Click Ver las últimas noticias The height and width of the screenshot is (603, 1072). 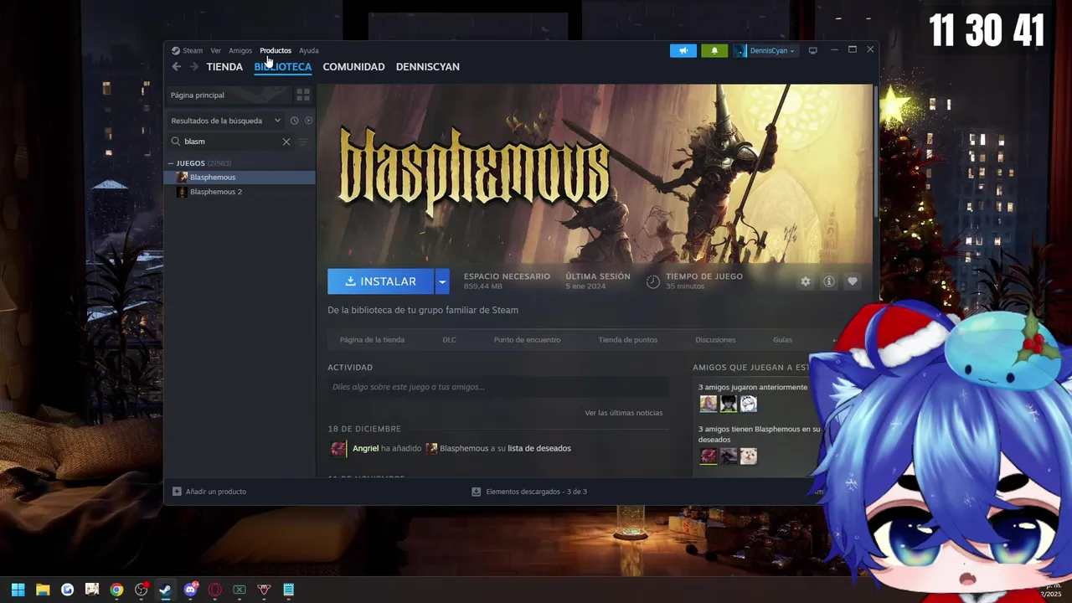tap(624, 413)
